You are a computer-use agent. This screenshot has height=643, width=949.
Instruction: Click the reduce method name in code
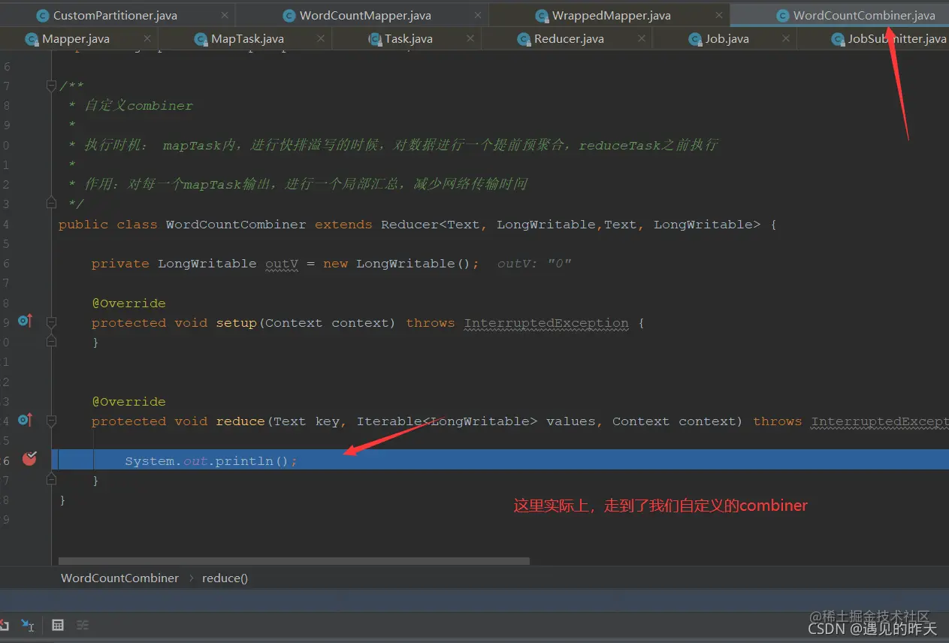click(x=241, y=421)
